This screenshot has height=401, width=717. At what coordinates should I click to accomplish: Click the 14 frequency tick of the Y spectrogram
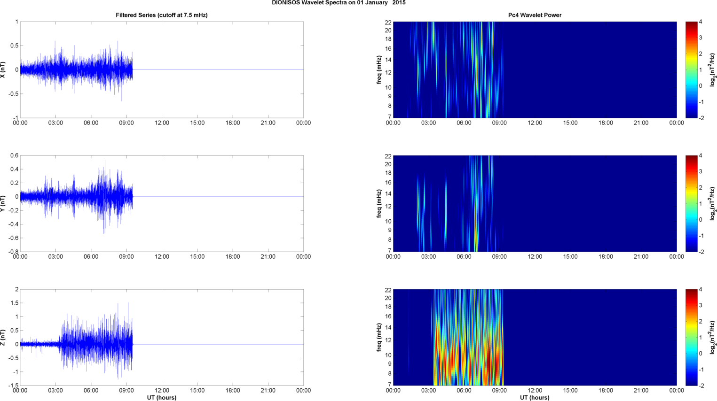point(388,194)
